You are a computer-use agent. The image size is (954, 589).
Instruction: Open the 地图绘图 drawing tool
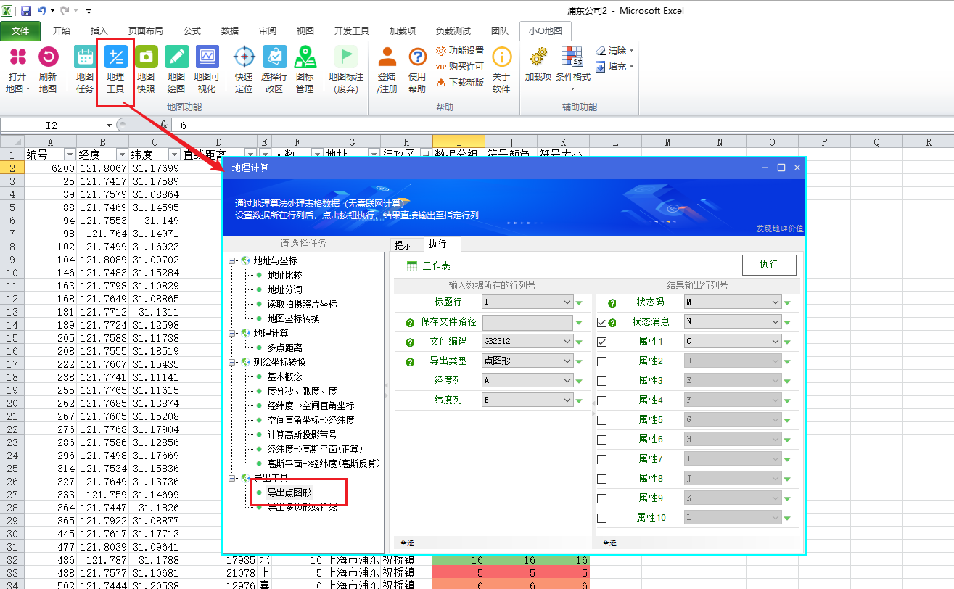[x=176, y=70]
